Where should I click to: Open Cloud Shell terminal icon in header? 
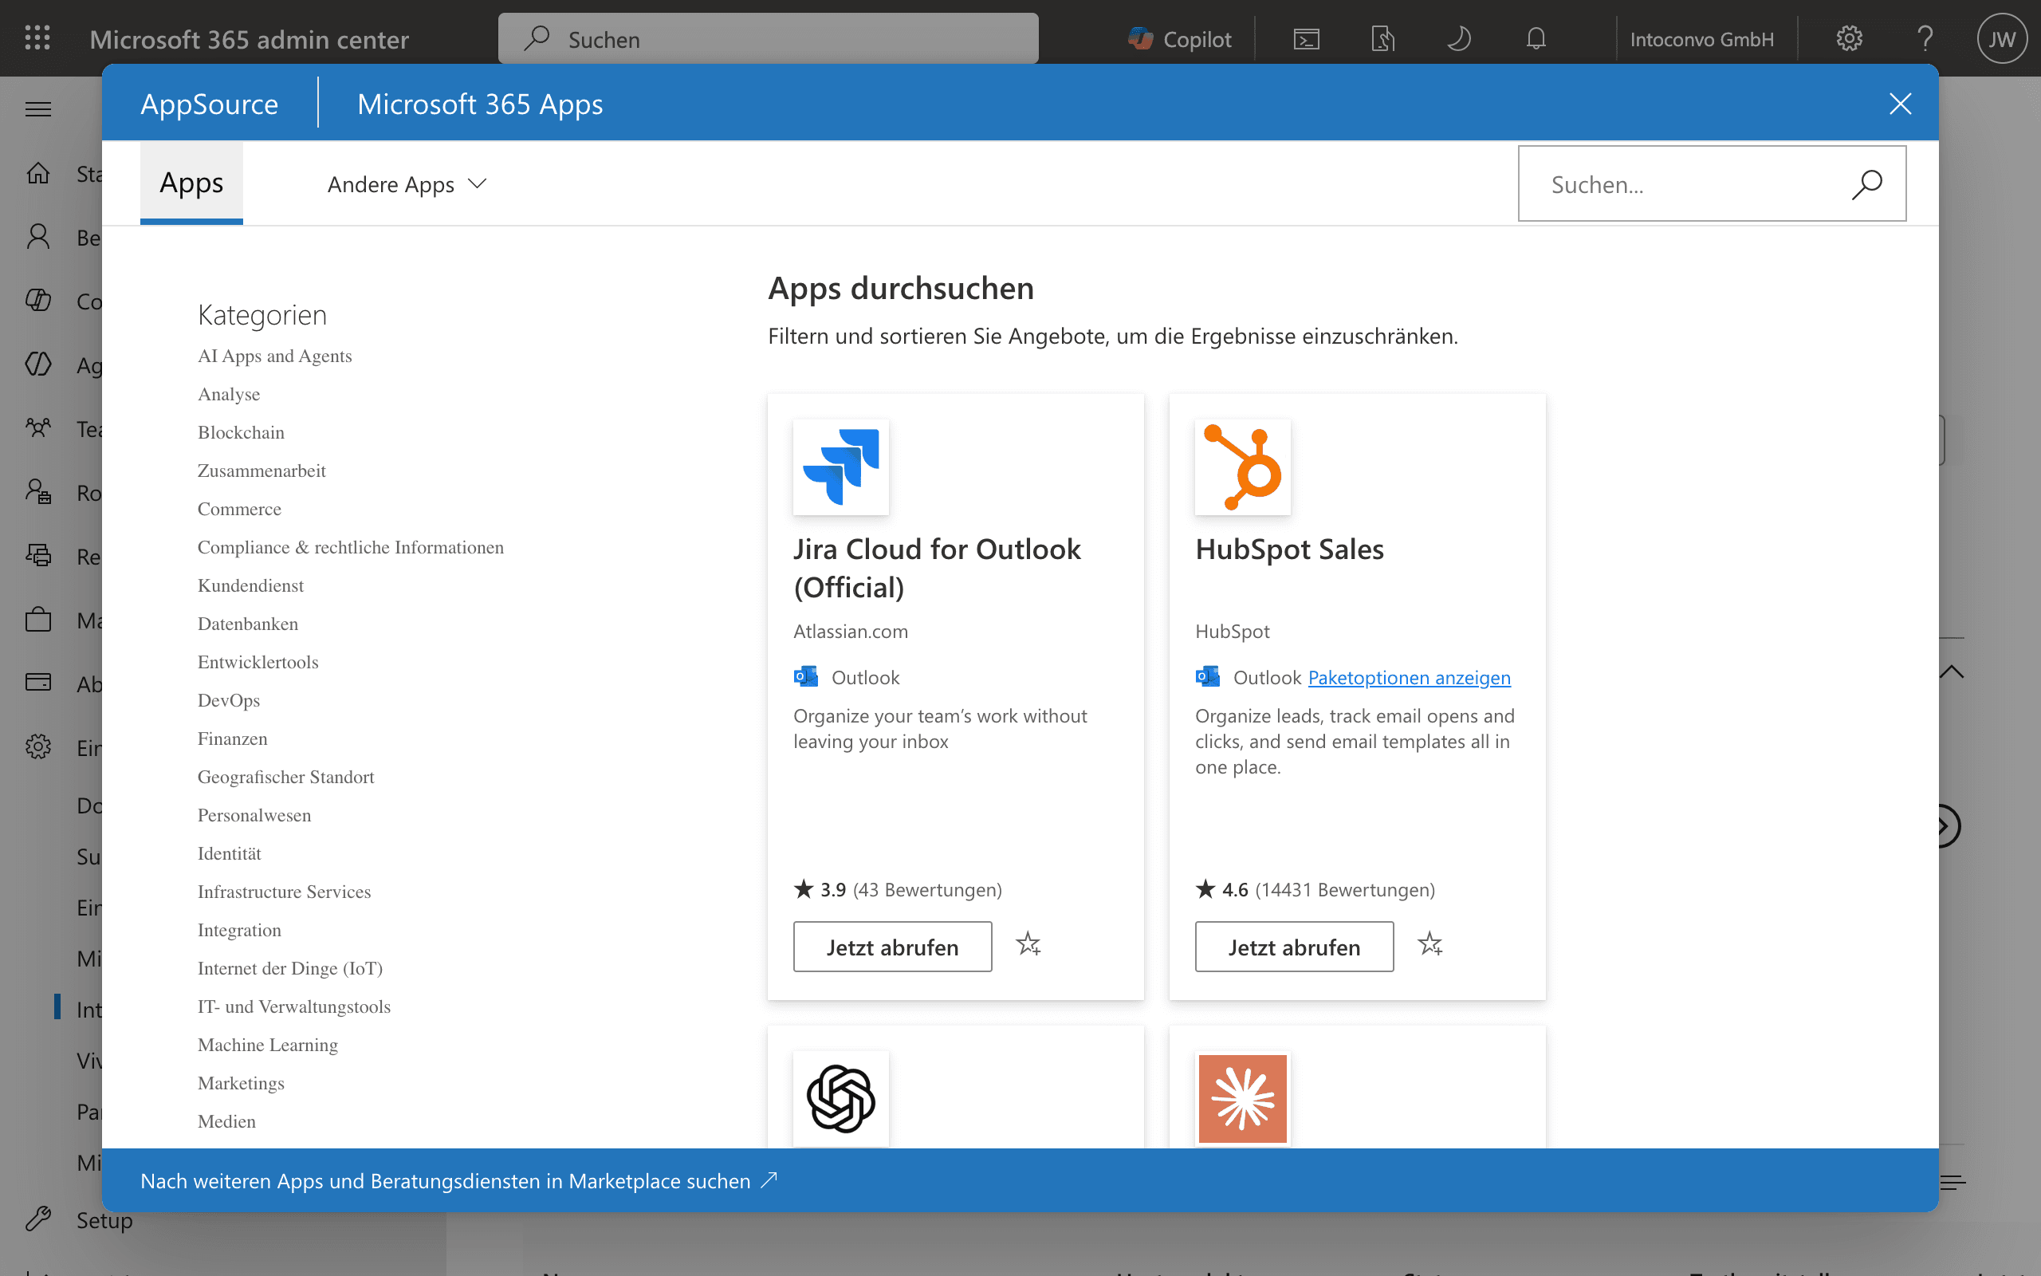pyautogui.click(x=1306, y=39)
